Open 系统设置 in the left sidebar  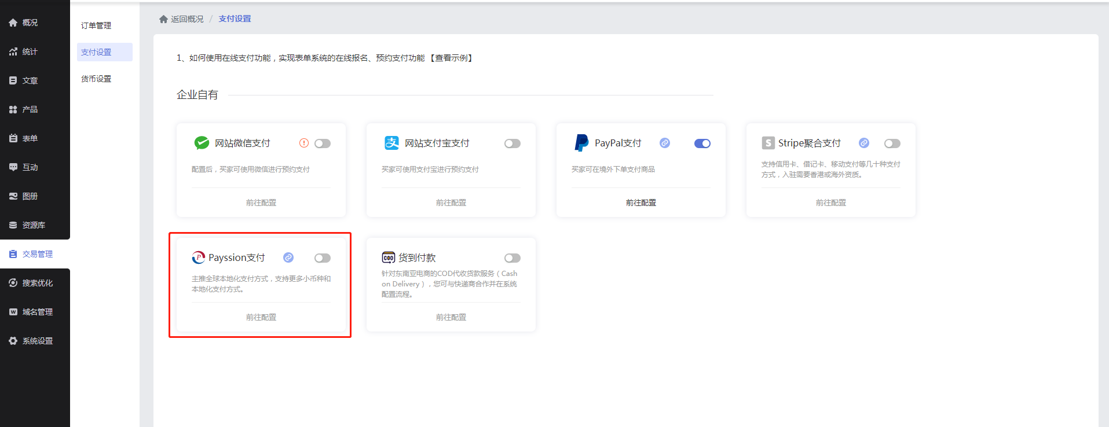pyautogui.click(x=37, y=341)
